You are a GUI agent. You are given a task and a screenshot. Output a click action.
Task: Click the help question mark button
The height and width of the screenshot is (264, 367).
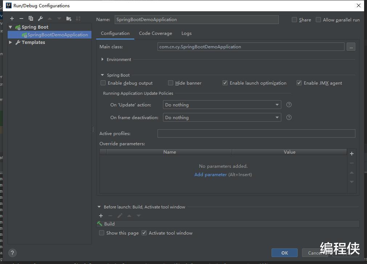tap(12, 253)
